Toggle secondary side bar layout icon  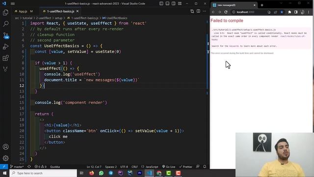point(173,3)
